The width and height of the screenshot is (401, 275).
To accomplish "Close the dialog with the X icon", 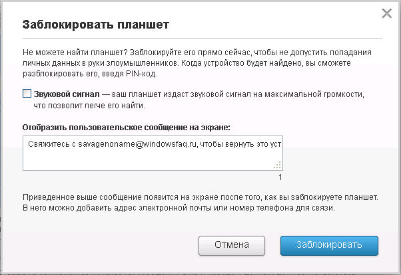I will click(x=386, y=13).
